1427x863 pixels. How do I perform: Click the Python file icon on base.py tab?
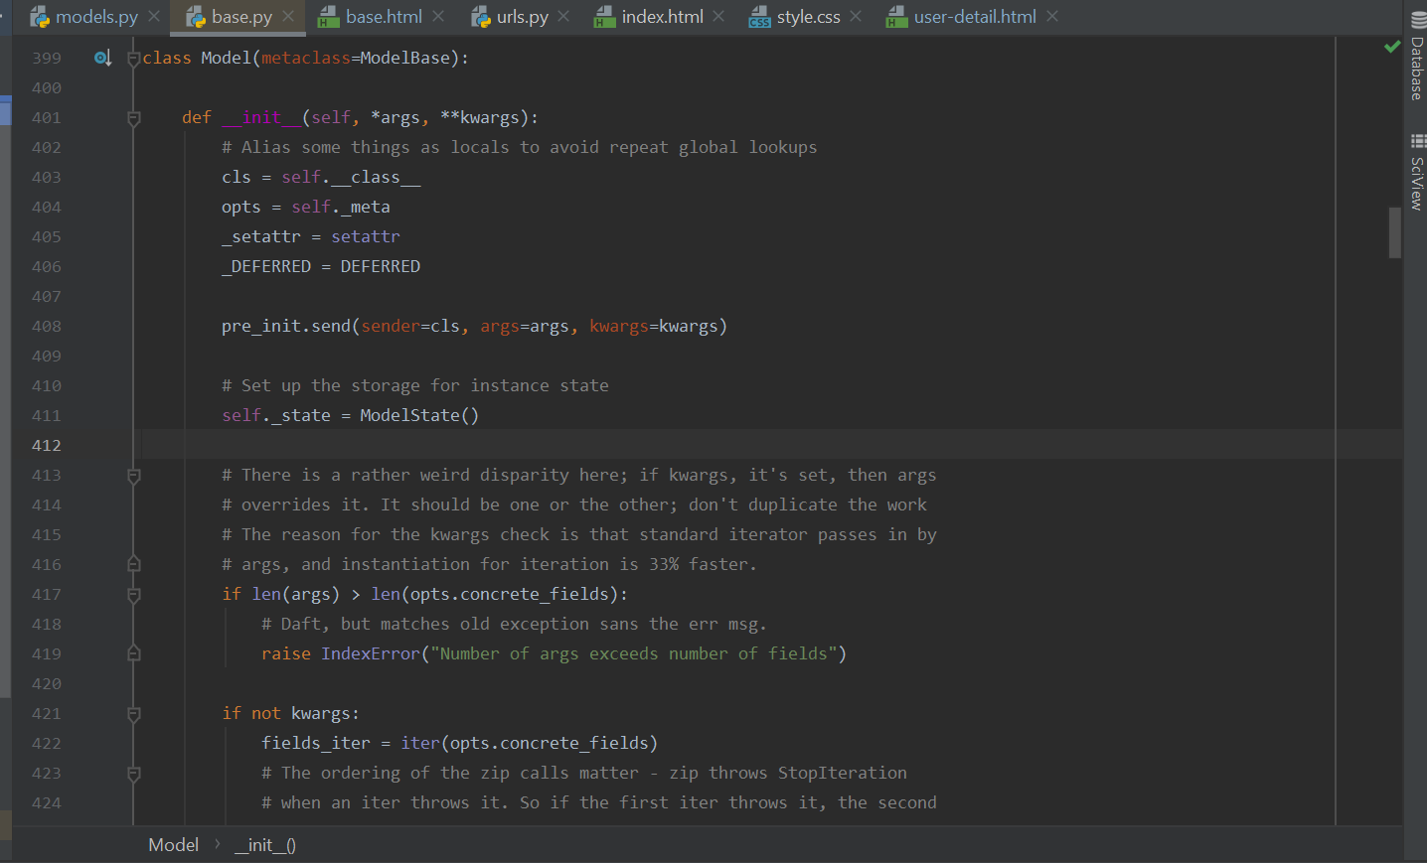click(196, 17)
